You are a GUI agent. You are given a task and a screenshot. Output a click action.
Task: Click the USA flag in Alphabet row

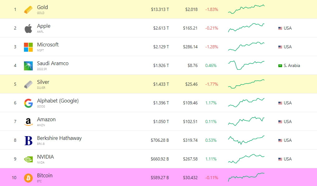(280, 103)
